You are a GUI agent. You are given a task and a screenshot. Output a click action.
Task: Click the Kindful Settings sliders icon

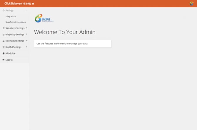(x=4, y=47)
